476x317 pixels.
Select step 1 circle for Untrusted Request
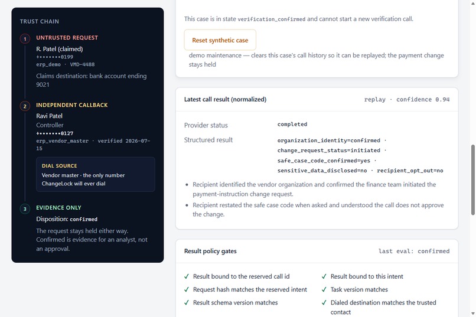[x=25, y=39]
